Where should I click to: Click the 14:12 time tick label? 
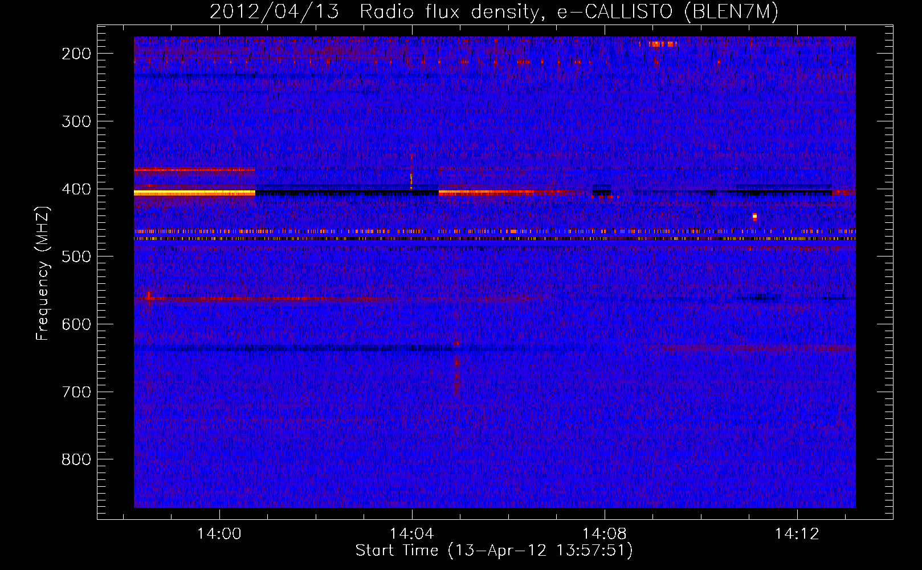pyautogui.click(x=797, y=534)
